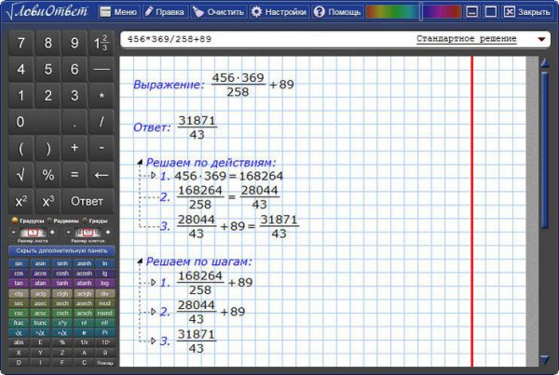Click the Pi constant button
The width and height of the screenshot is (559, 375).
pyautogui.click(x=104, y=332)
